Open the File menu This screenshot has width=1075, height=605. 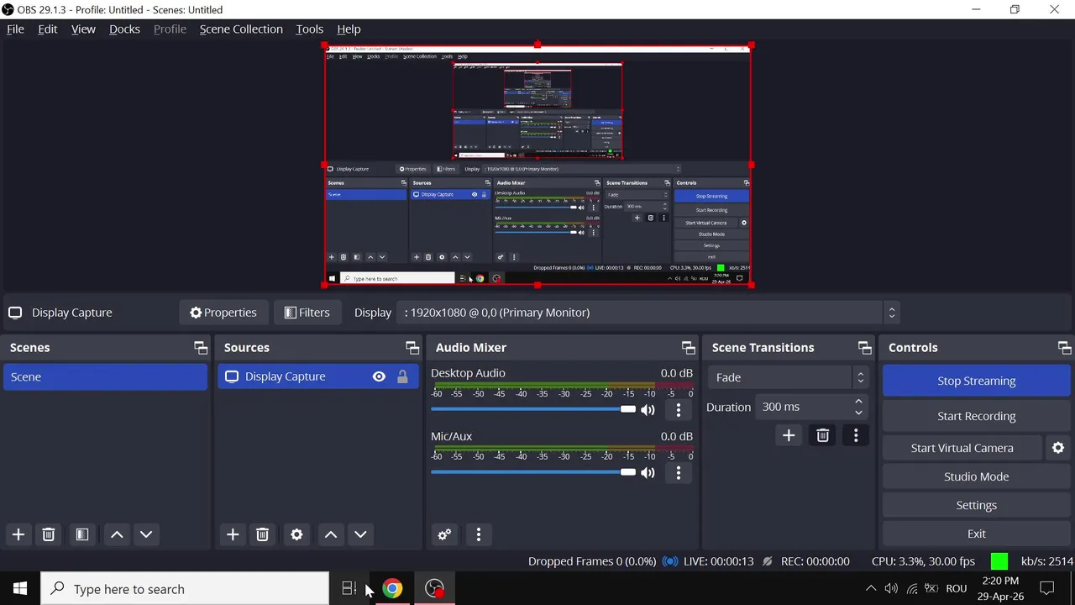coord(15,29)
